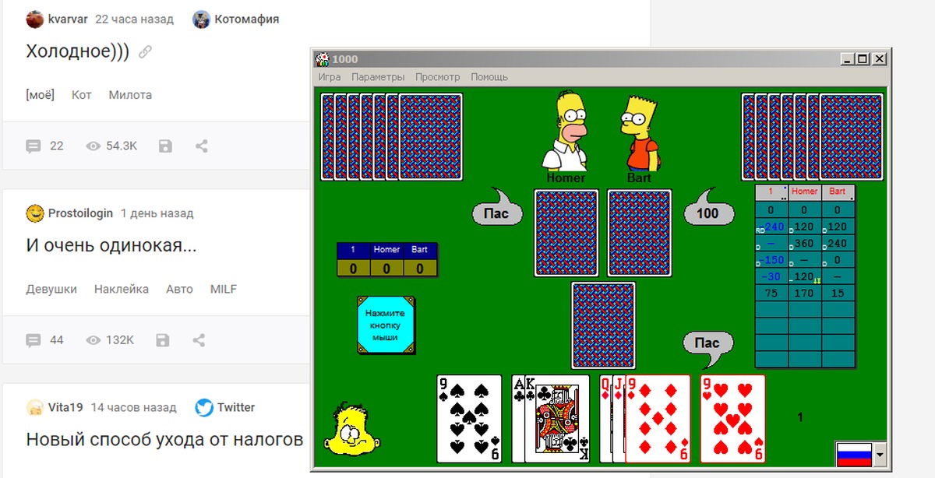This screenshot has height=478, width=935.
Task: Select the Кот tag
Action: (x=82, y=95)
